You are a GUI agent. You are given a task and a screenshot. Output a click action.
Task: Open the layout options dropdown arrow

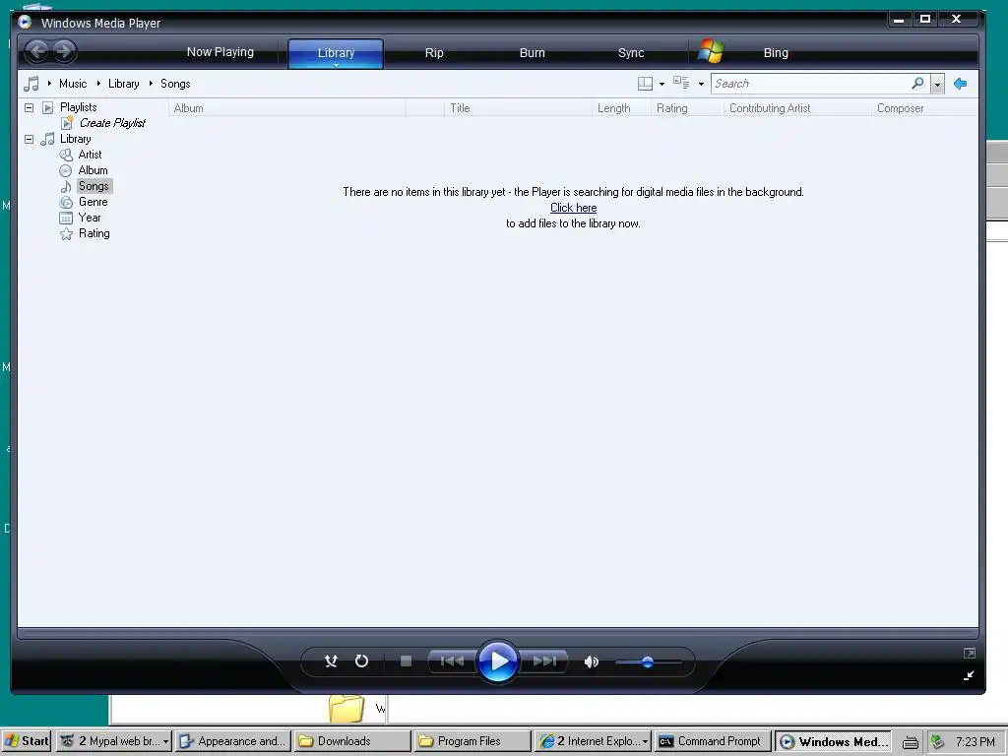point(661,85)
